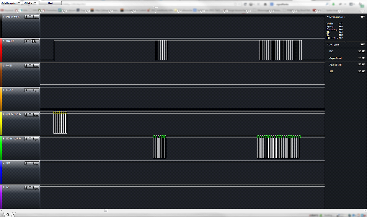Remove the I2C analyzer

(x=360, y=51)
